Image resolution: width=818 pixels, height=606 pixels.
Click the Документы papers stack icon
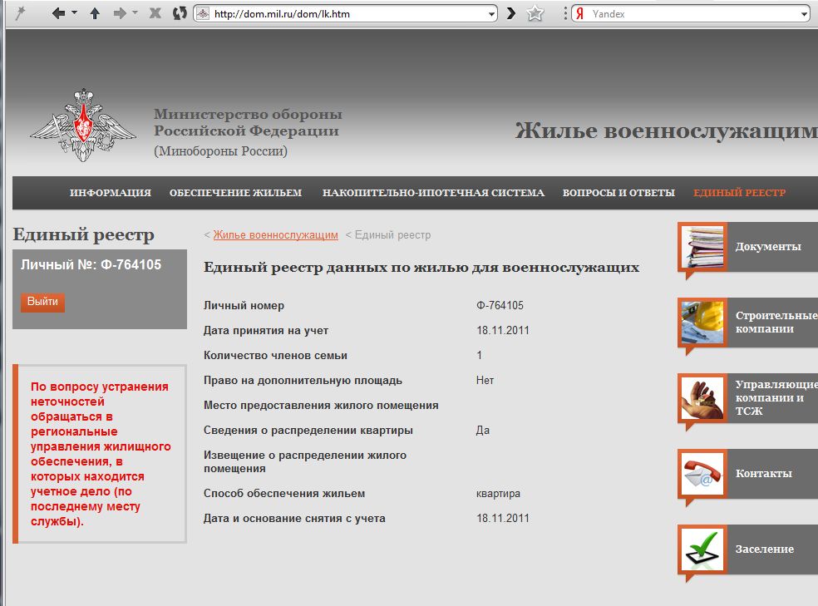(702, 247)
